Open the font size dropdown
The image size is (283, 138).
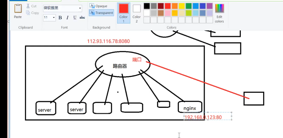point(54,18)
